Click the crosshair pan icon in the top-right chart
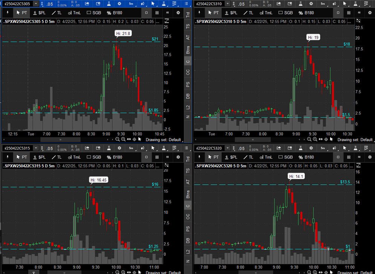The height and width of the screenshot is (274, 375). (x=326, y=139)
